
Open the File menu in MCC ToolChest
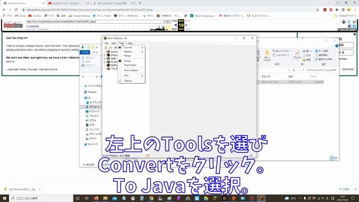(x=107, y=43)
